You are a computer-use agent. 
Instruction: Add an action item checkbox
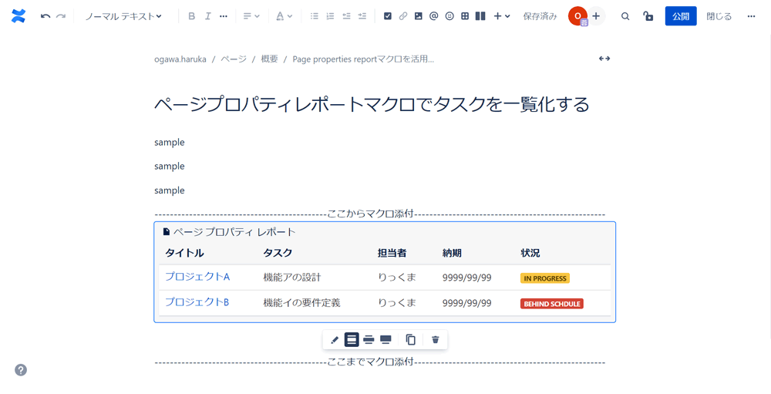coord(388,16)
